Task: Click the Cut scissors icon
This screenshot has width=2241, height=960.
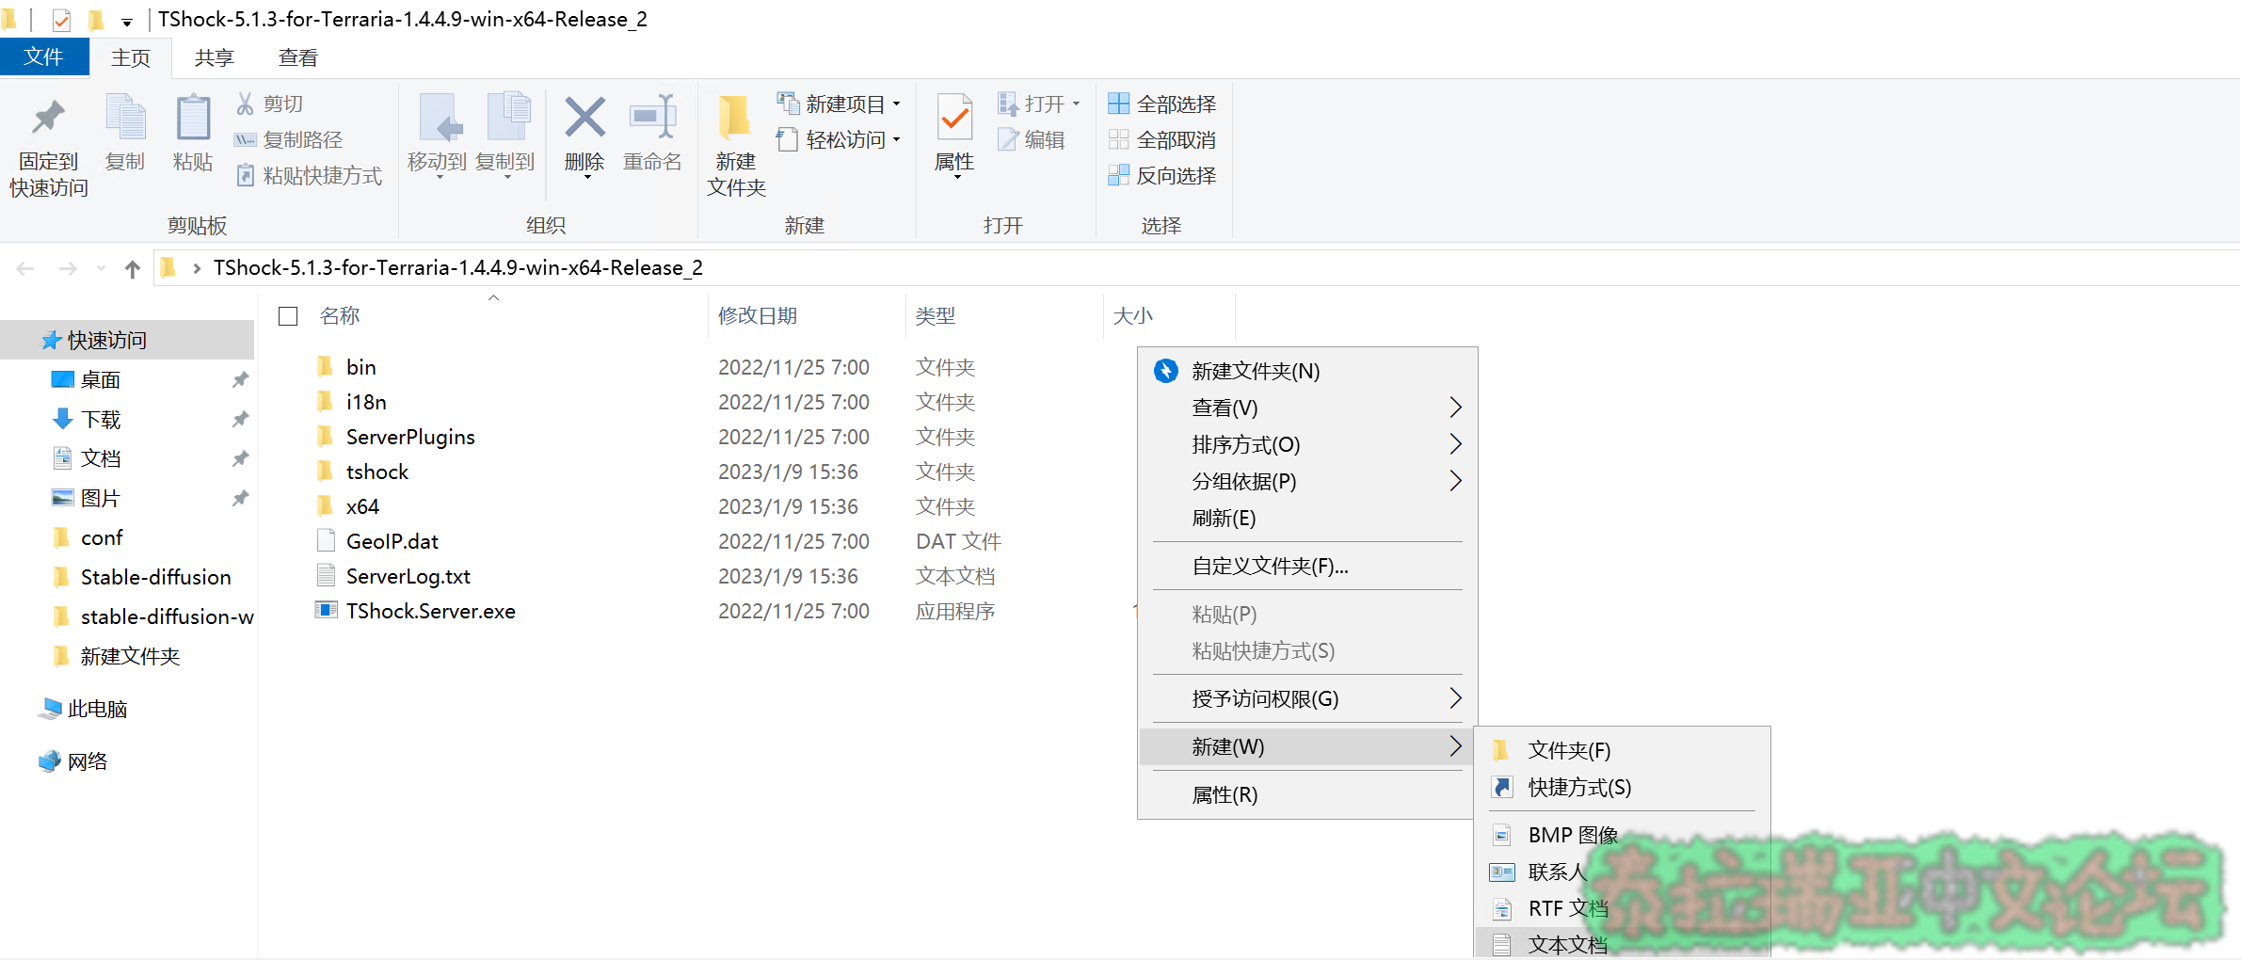Action: [245, 104]
